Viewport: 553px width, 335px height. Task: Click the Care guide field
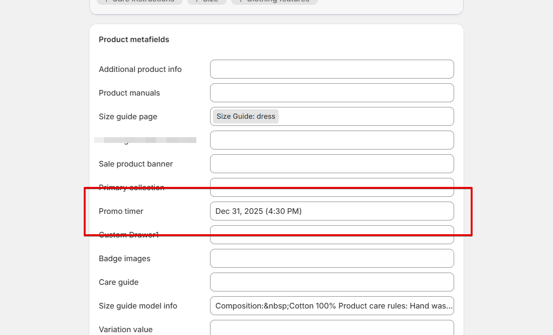332,282
